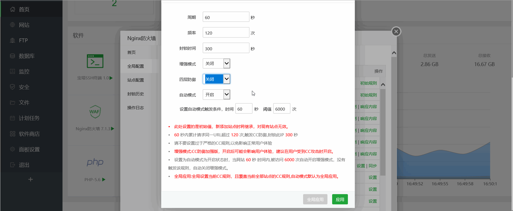This screenshot has height=211, width=513.
Task: Open 软件商店 in the left sidebar
Action: [x=29, y=134]
